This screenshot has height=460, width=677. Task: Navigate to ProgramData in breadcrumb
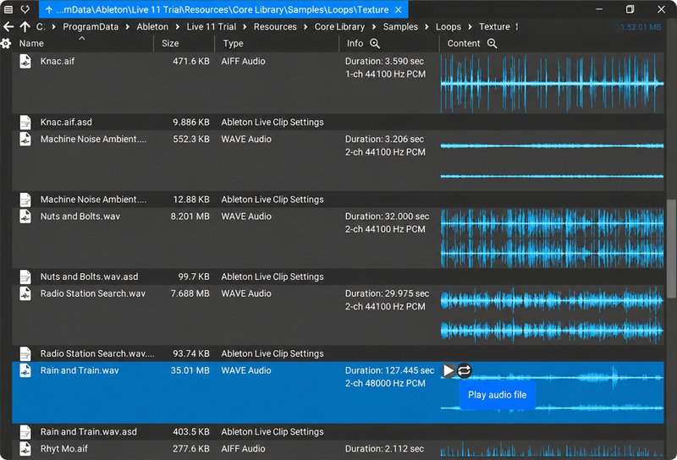click(x=91, y=27)
